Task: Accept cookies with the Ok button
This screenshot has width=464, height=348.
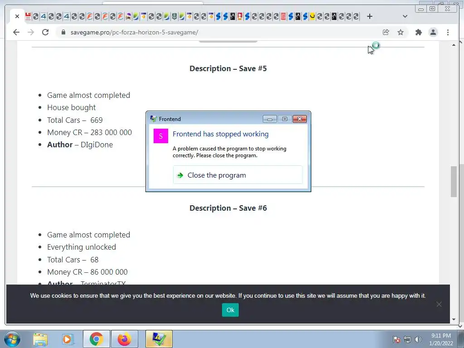Action: coord(230,310)
